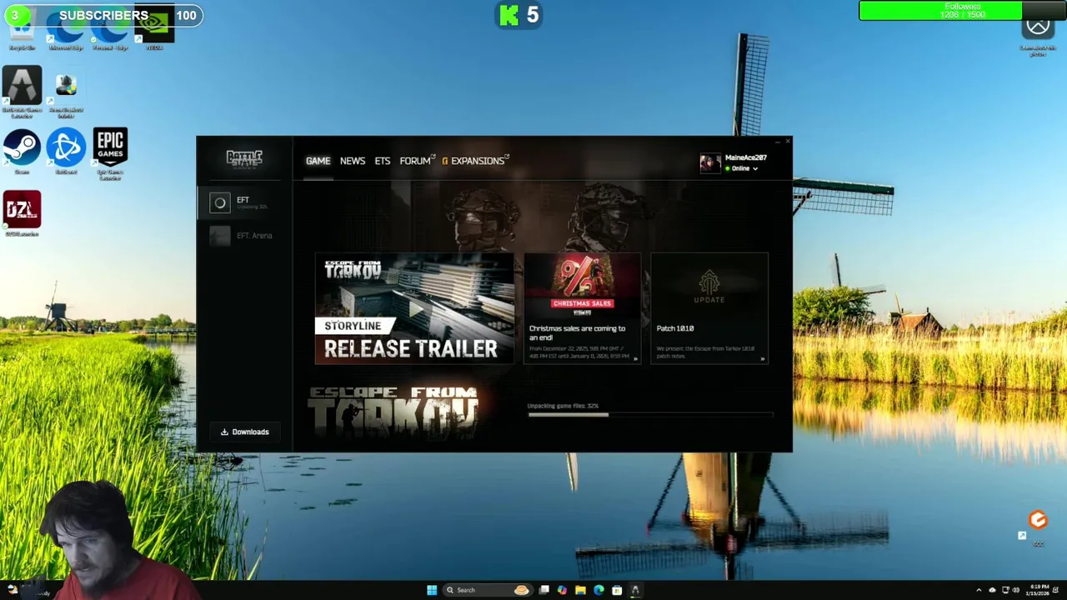Viewport: 1067px width, 600px height.
Task: Click the arrow on the Christmas sales card
Action: coord(635,359)
